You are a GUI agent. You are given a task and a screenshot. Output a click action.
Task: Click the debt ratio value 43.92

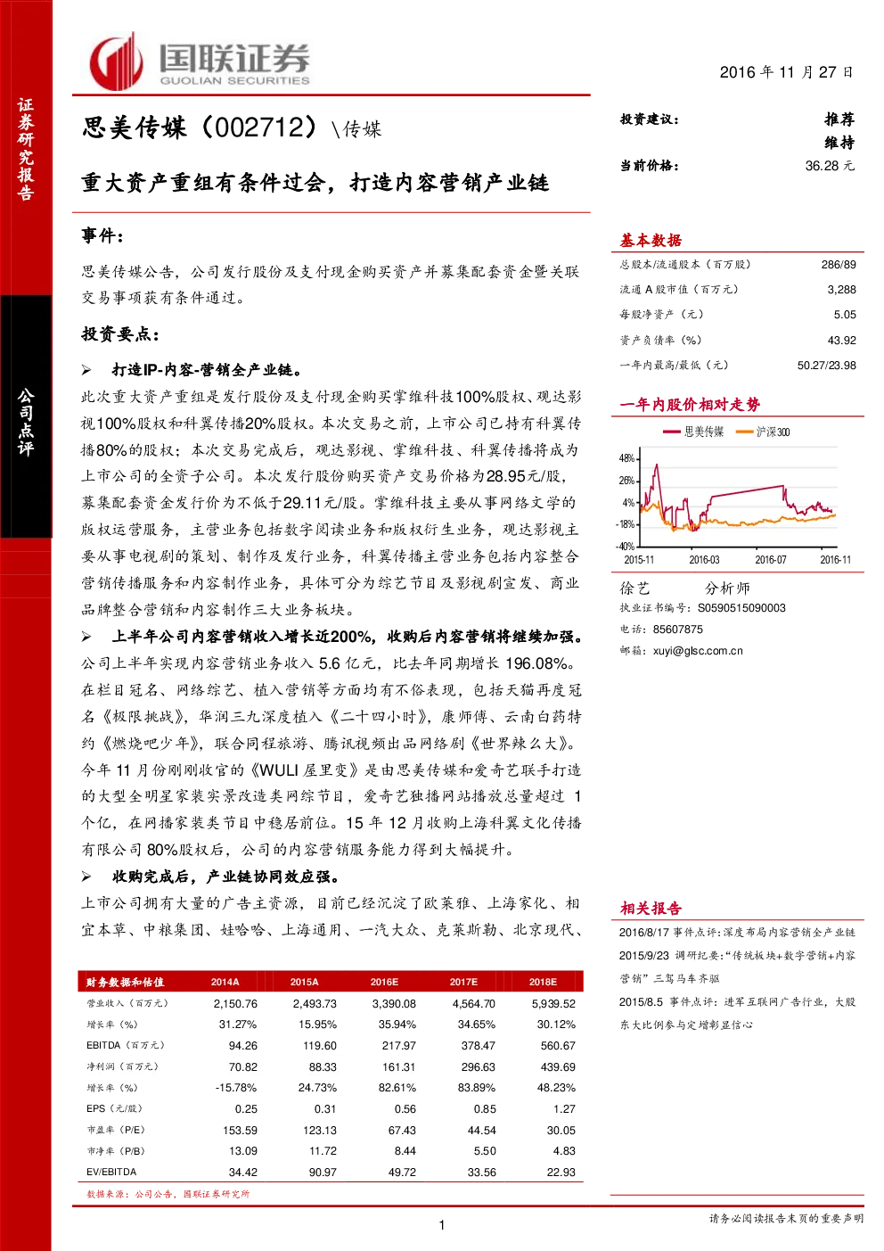841,341
